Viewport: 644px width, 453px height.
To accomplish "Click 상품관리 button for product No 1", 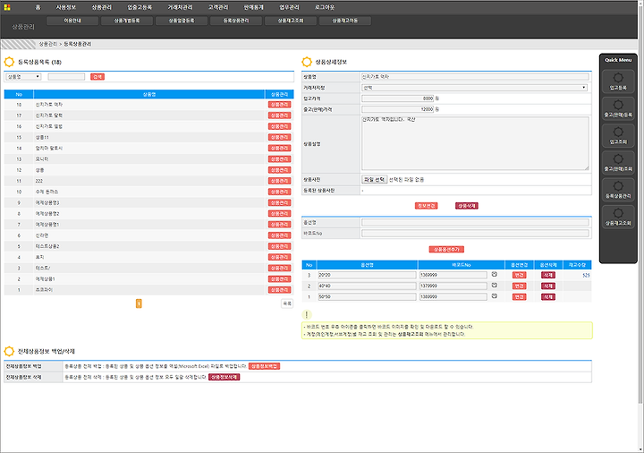I will pyautogui.click(x=279, y=290).
